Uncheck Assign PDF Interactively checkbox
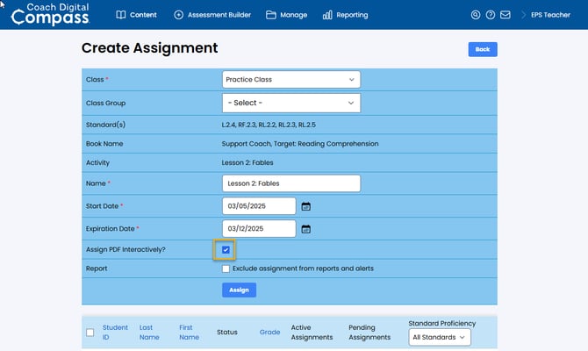This screenshot has width=588, height=351. pos(226,250)
